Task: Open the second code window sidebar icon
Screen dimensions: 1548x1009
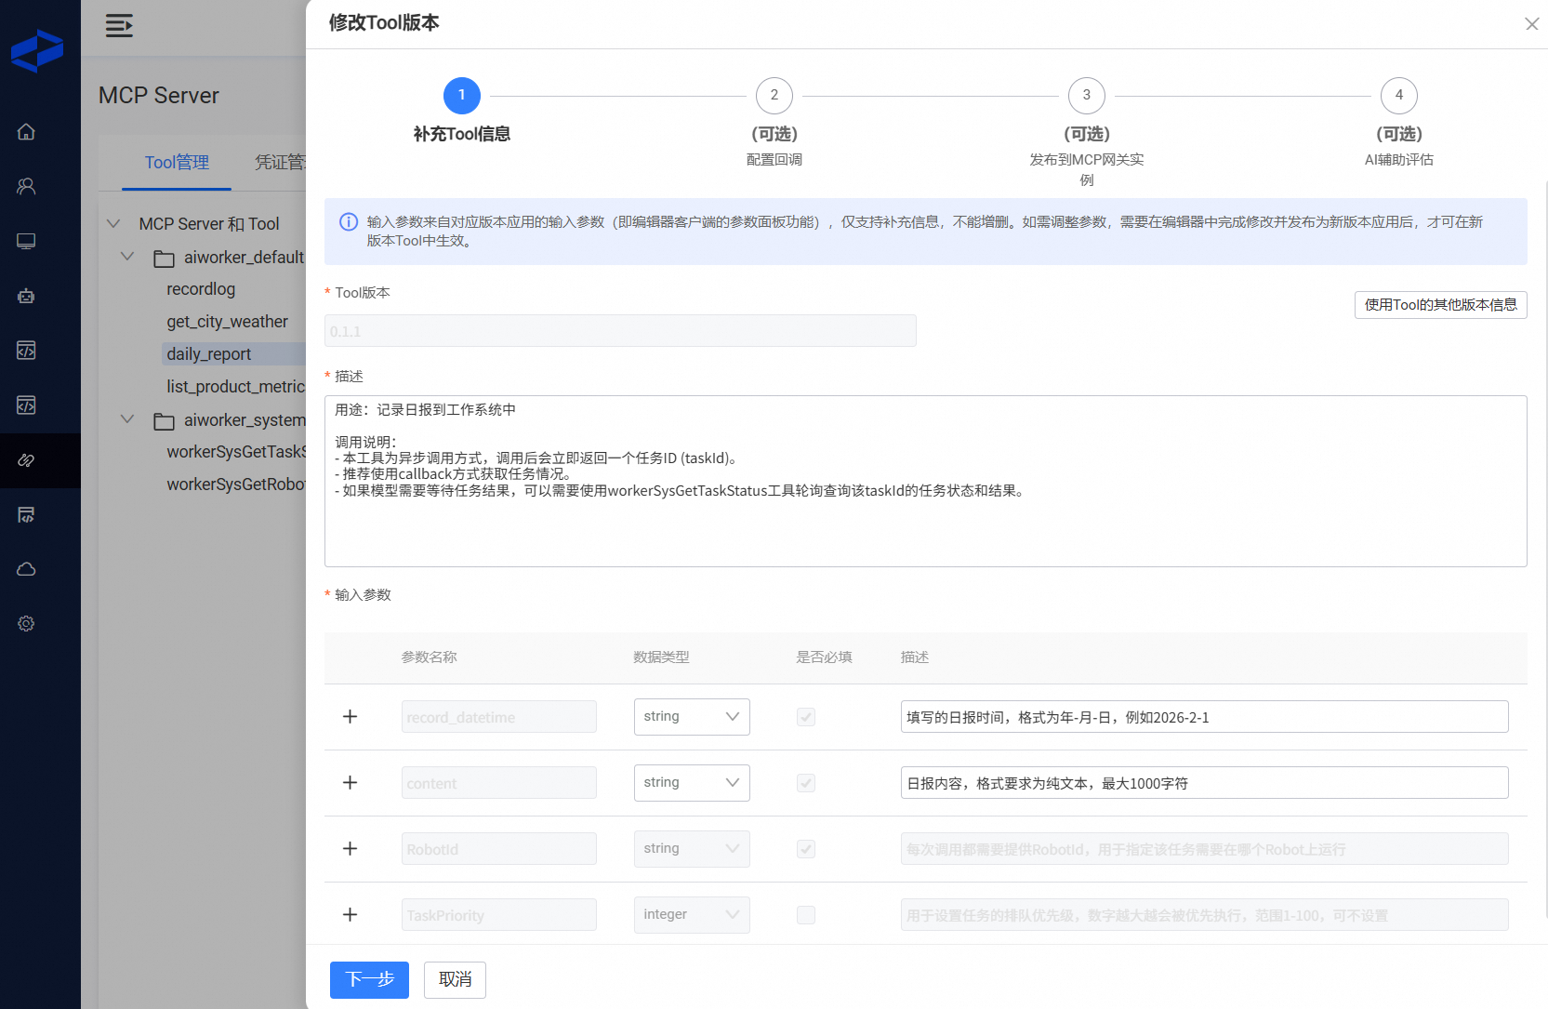Action: point(26,405)
